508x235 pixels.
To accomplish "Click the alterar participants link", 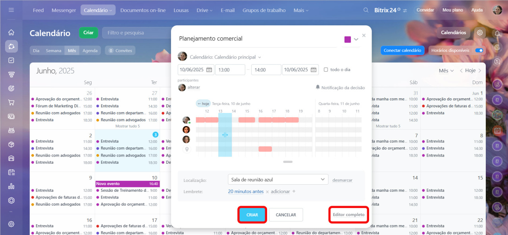I will tap(194, 87).
